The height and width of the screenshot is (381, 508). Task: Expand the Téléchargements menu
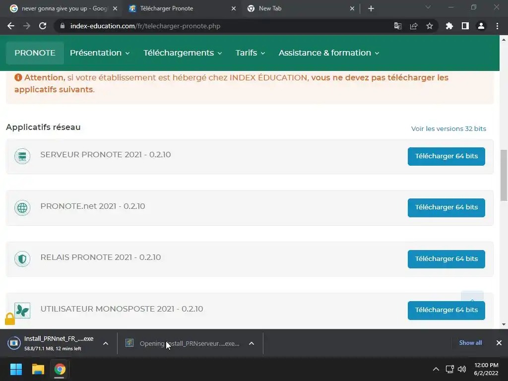click(x=183, y=53)
